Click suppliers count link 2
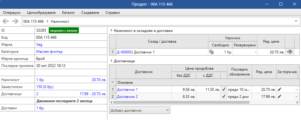This screenshot has height=120, width=301. (37, 94)
